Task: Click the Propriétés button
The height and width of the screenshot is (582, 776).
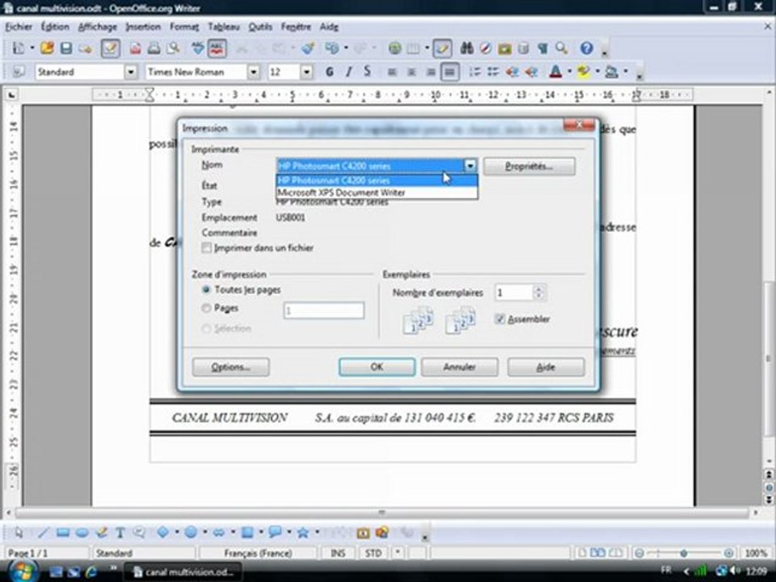Action: [x=529, y=167]
